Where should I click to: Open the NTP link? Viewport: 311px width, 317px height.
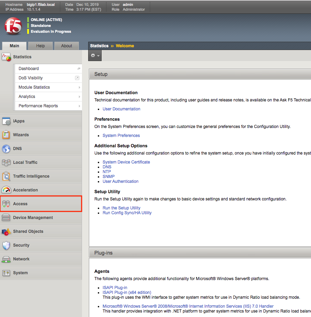[106, 172]
